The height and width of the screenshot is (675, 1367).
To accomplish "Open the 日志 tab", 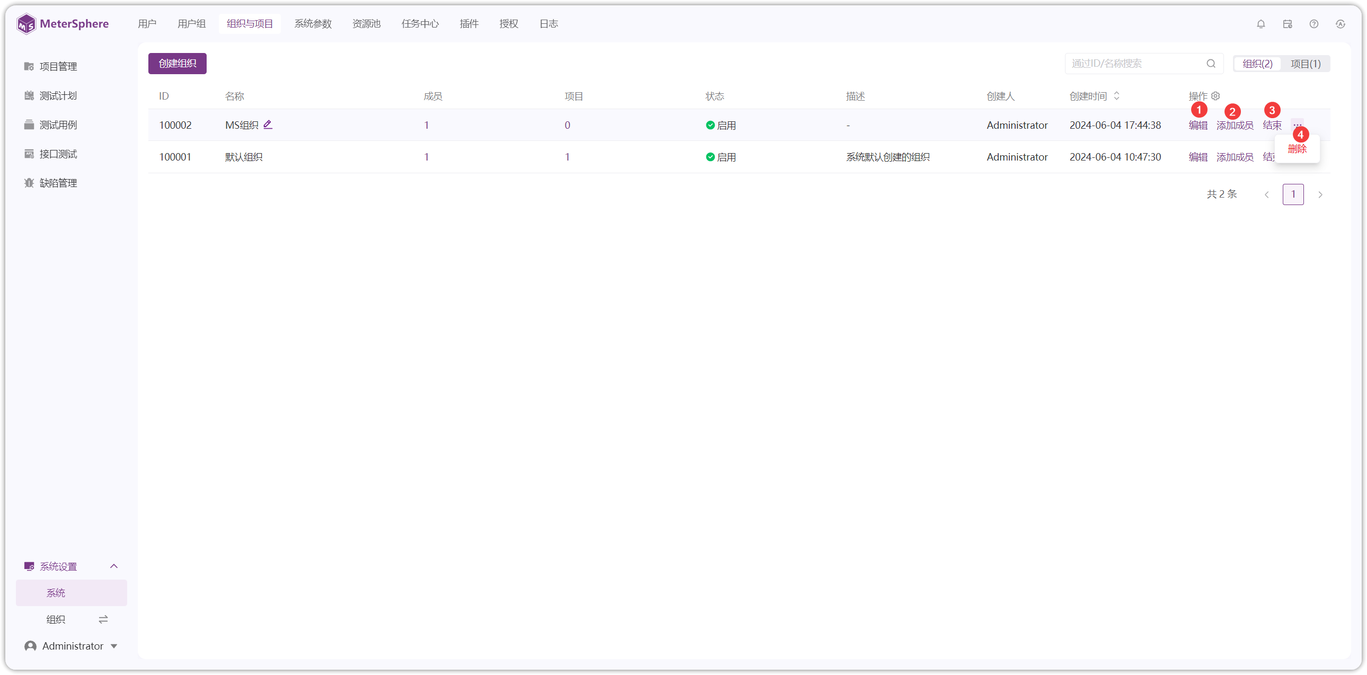I will [x=549, y=24].
